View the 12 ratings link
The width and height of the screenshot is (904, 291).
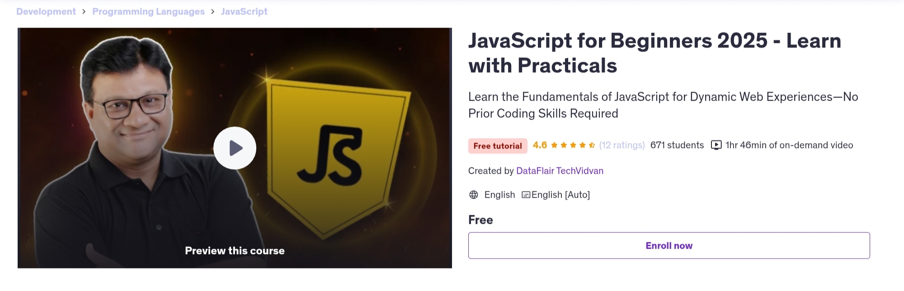(x=622, y=145)
